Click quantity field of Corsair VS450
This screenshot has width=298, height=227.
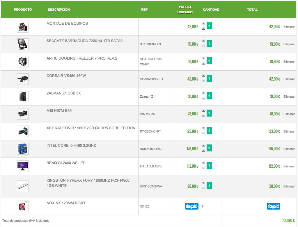209,78
